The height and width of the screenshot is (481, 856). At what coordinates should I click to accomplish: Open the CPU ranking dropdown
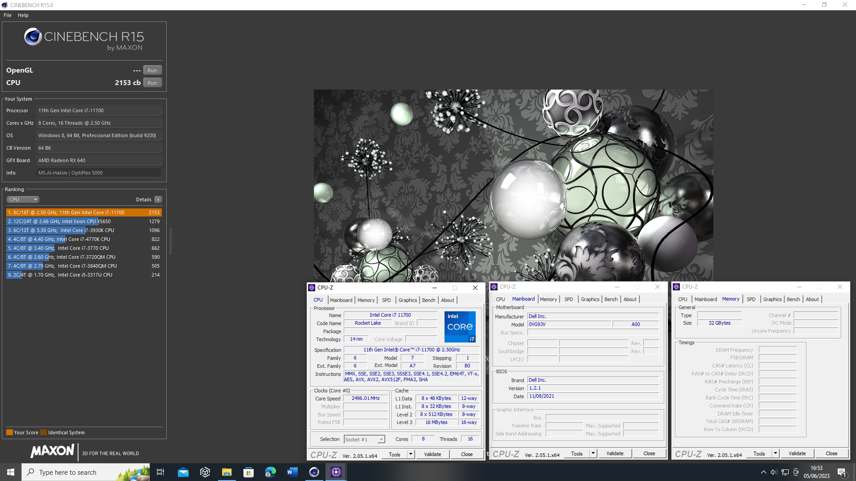[23, 200]
